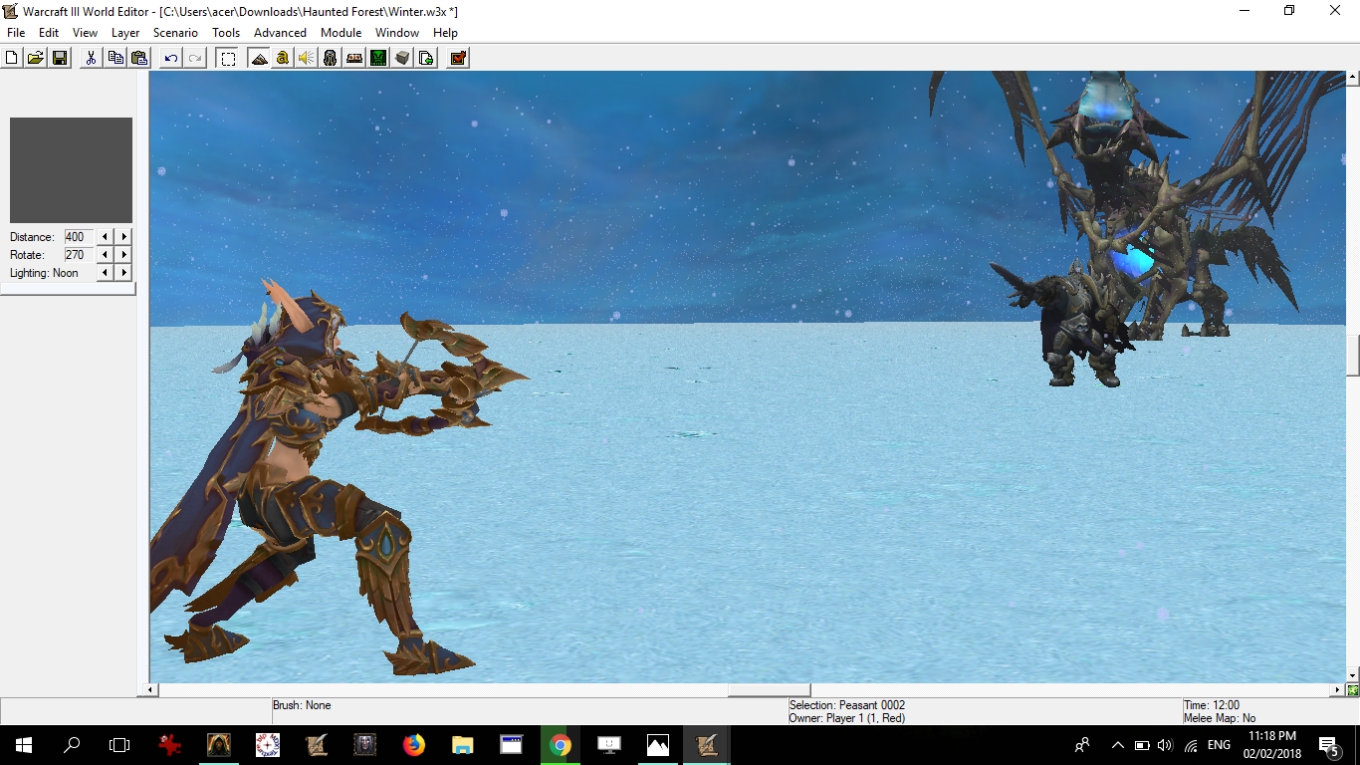Image resolution: width=1360 pixels, height=765 pixels.
Task: Paste with the clipboard icon
Action: [x=139, y=58]
